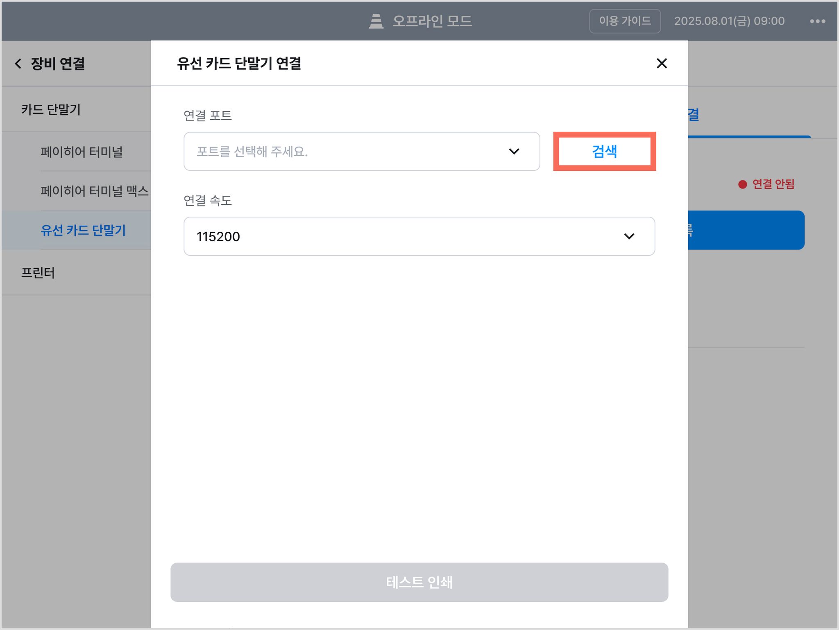839x630 pixels.
Task: Select 페이히어 터미널 맥스 in sidebar
Action: coord(95,191)
